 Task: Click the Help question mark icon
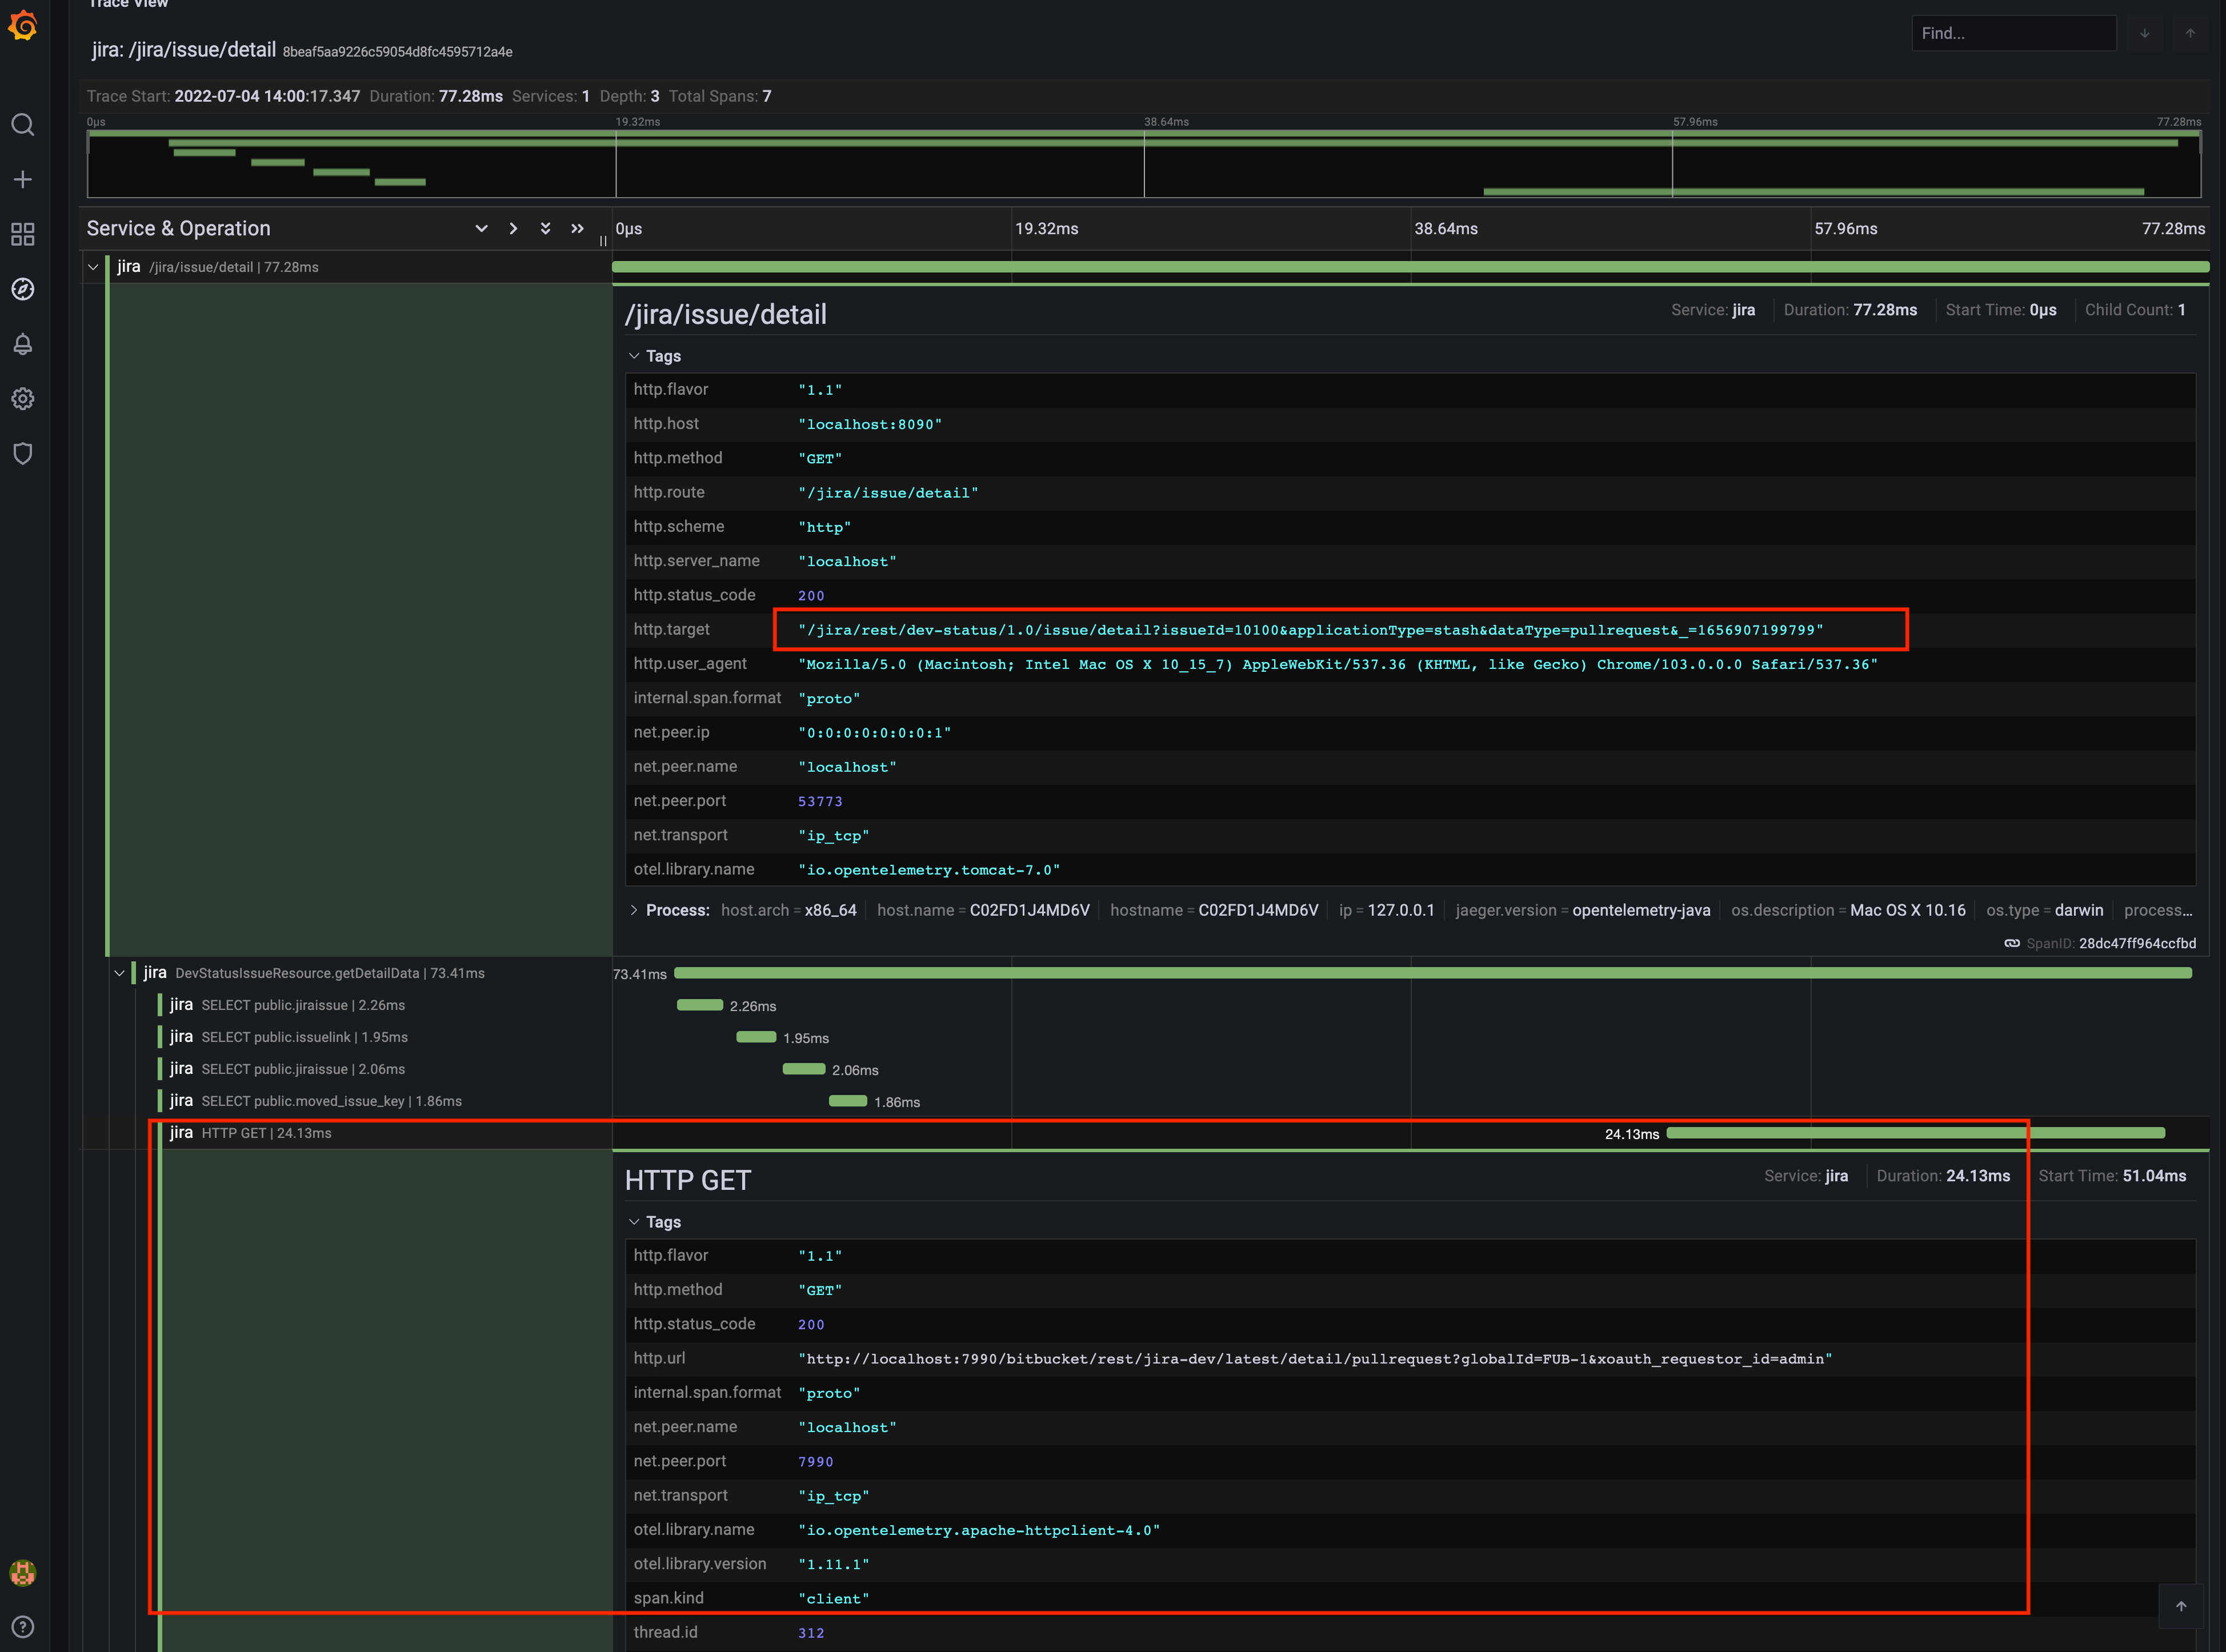click(23, 1626)
